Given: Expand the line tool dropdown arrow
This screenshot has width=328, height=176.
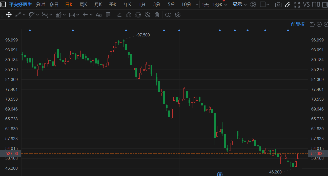Looking at the screenshot, I should (x=24, y=15).
